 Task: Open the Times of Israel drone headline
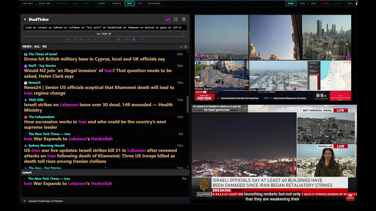click(94, 59)
